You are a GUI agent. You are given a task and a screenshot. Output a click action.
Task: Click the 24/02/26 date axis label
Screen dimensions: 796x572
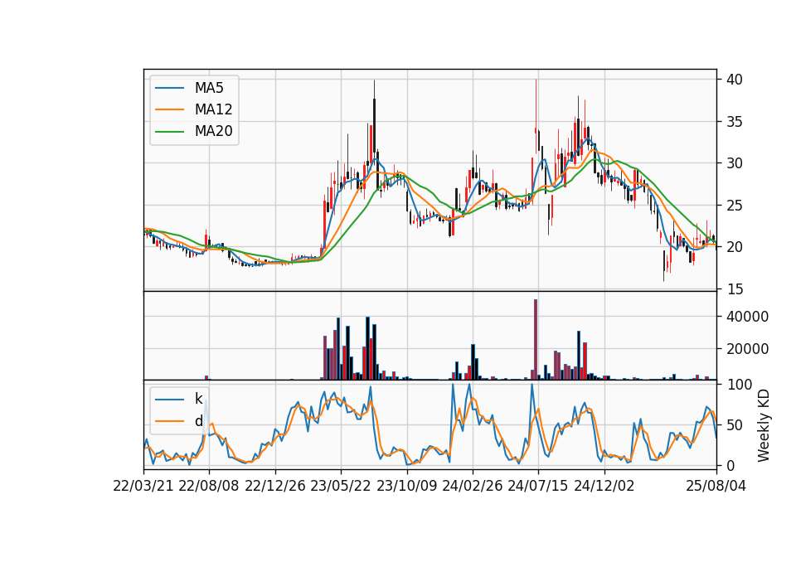472,486
